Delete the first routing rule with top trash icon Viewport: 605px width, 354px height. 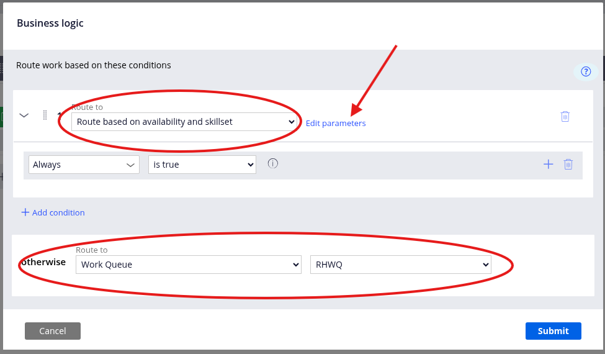(565, 116)
